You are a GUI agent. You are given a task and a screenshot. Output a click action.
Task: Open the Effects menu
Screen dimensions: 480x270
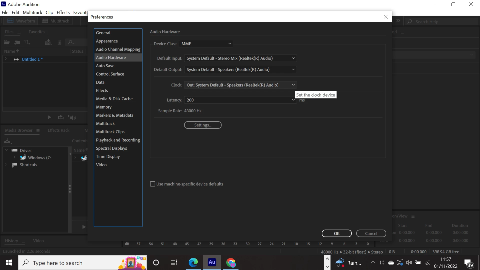click(63, 12)
